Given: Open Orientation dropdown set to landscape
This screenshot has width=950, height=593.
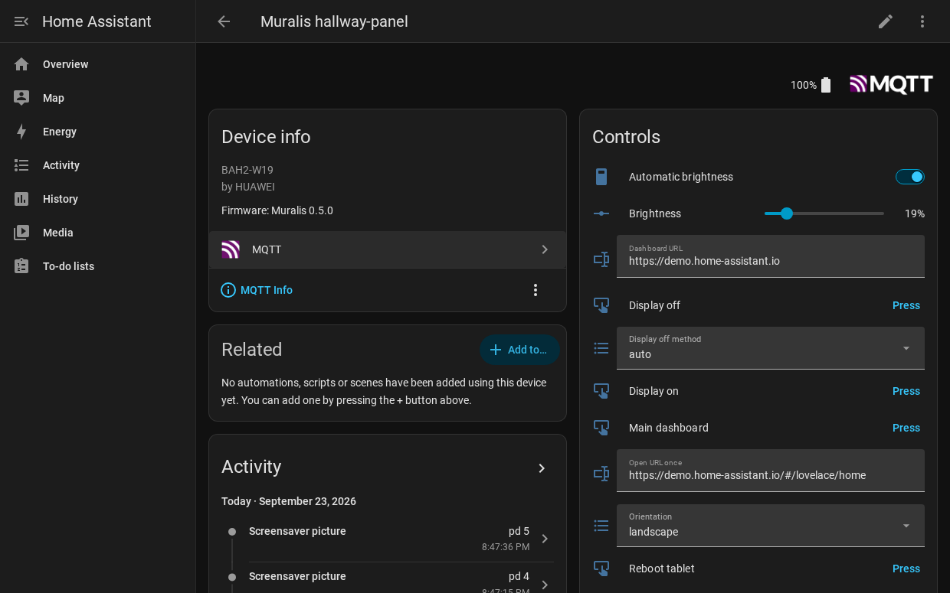Looking at the screenshot, I should [771, 526].
